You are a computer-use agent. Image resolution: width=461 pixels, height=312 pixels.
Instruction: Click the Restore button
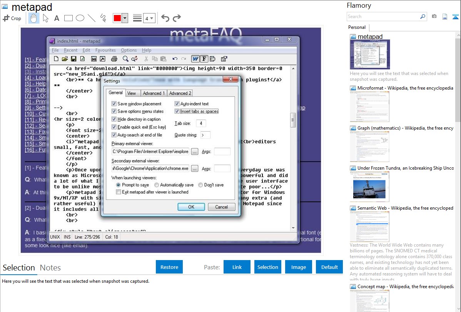click(x=169, y=267)
